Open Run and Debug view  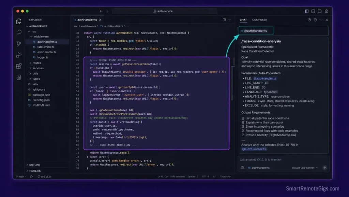19,55
